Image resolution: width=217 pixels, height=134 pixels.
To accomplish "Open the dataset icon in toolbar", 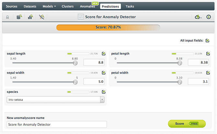I will tap(19, 17).
